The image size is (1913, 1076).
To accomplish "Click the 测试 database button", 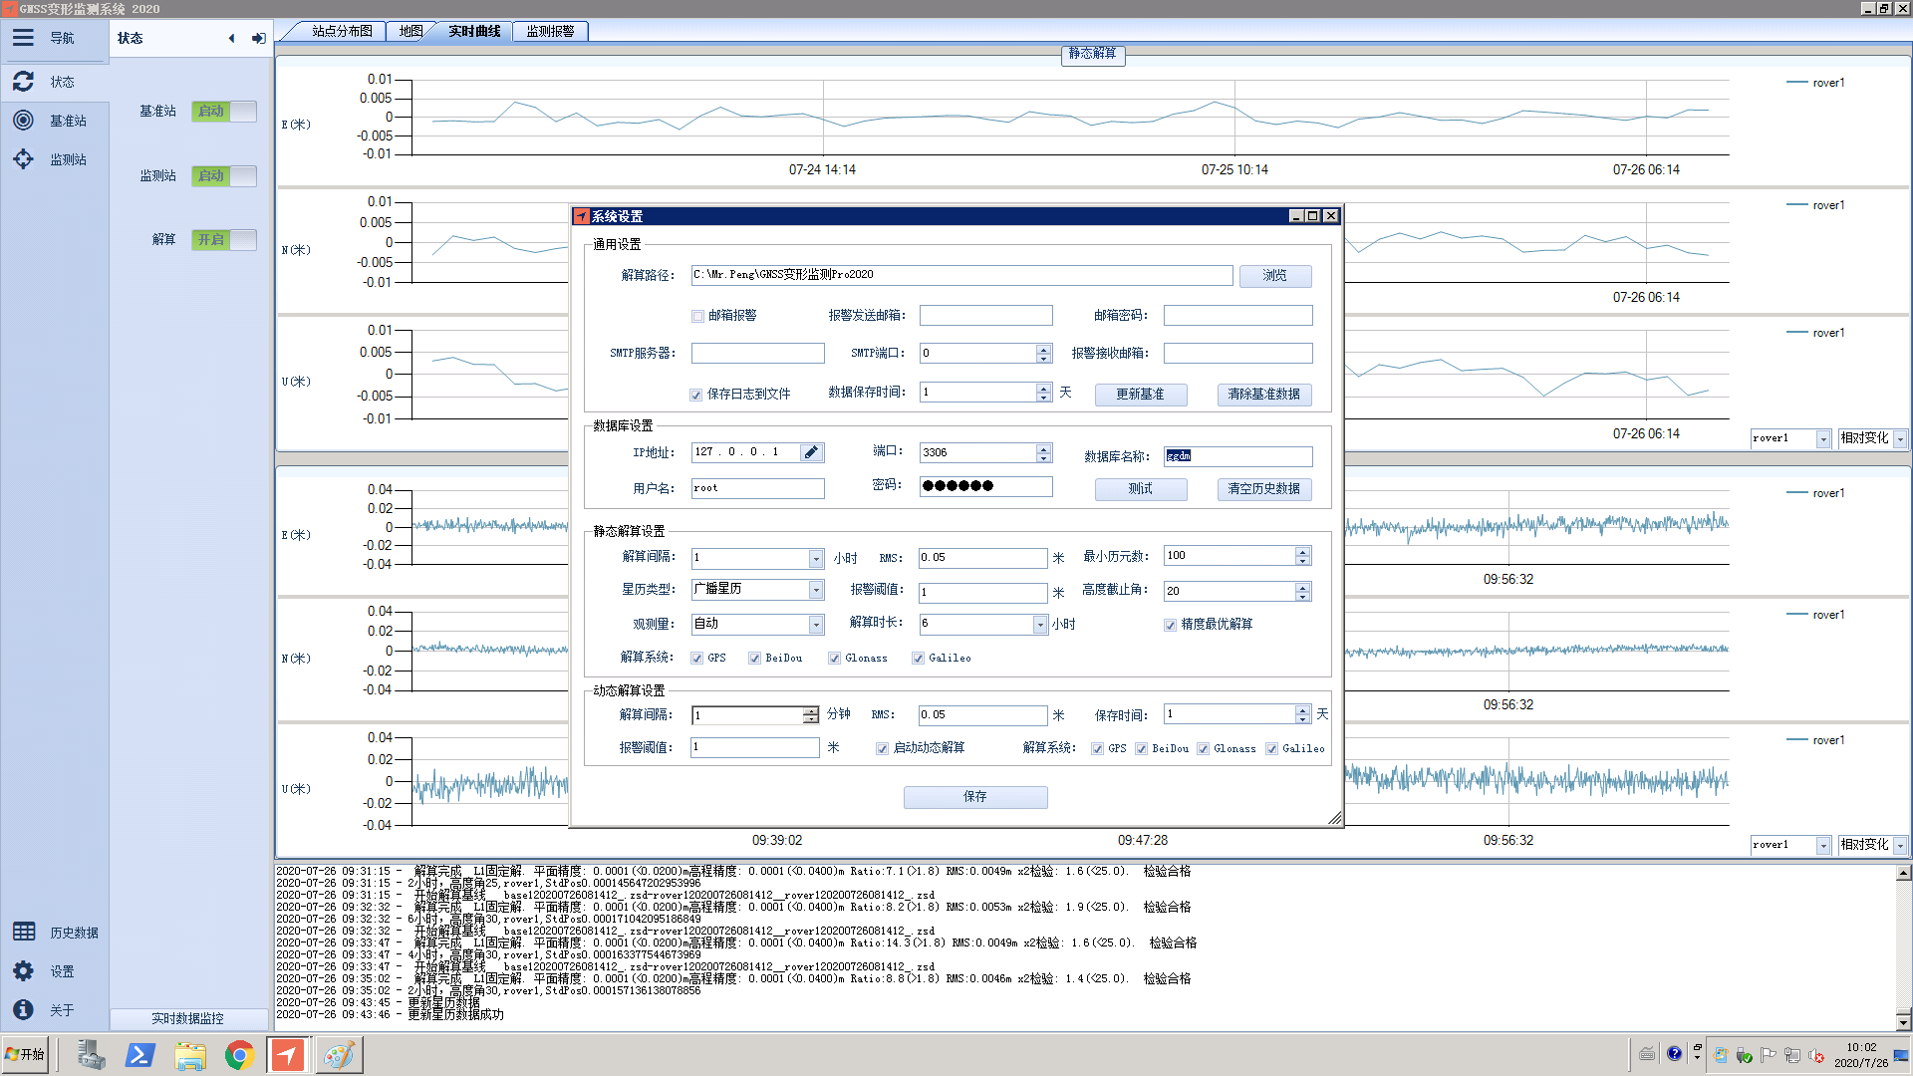I will 1140,489.
